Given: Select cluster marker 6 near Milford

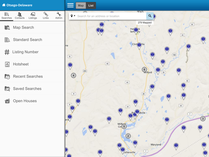Looking at the screenshot, I should coord(144,69).
